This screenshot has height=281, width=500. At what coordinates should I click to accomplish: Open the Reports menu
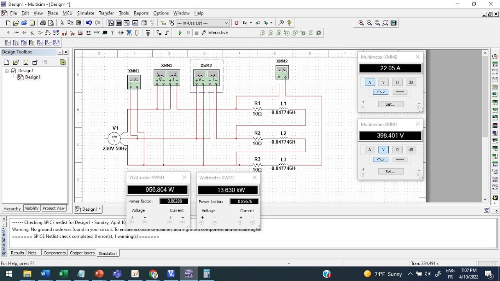(141, 13)
